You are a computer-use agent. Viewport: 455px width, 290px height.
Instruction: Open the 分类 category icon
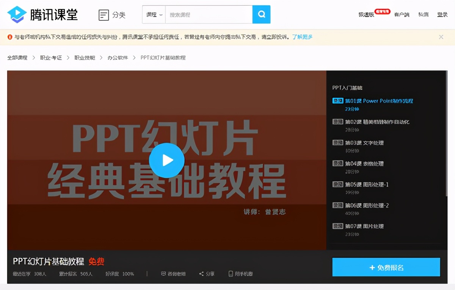(104, 14)
